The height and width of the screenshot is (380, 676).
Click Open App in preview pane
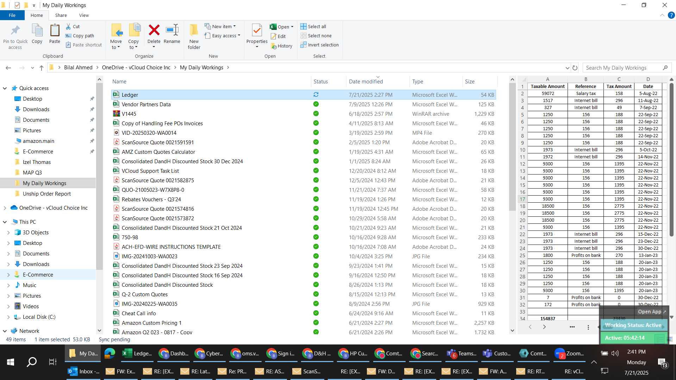click(652, 312)
